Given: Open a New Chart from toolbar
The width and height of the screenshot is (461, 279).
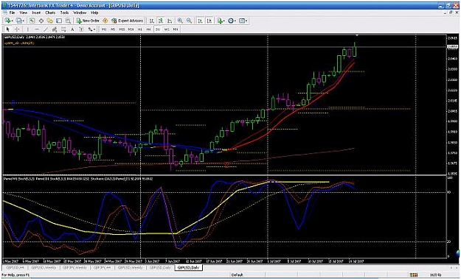Looking at the screenshot, I should point(7,21).
